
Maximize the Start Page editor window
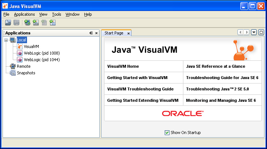[261, 32]
